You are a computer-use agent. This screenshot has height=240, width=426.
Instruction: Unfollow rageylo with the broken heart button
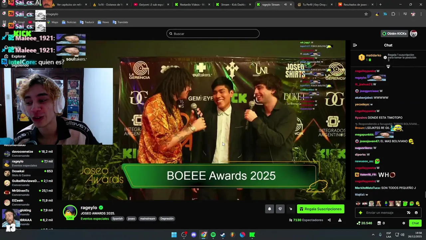click(280, 209)
